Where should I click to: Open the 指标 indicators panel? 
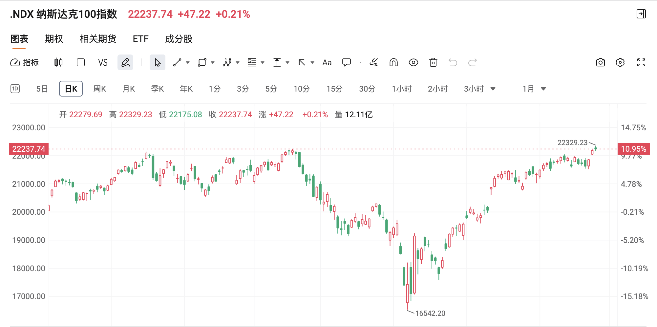click(x=25, y=62)
